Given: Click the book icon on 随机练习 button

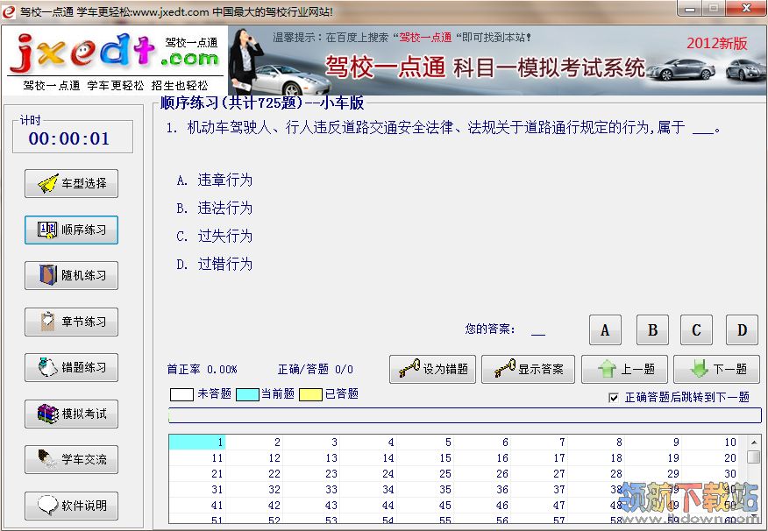Looking at the screenshot, I should 48,275.
